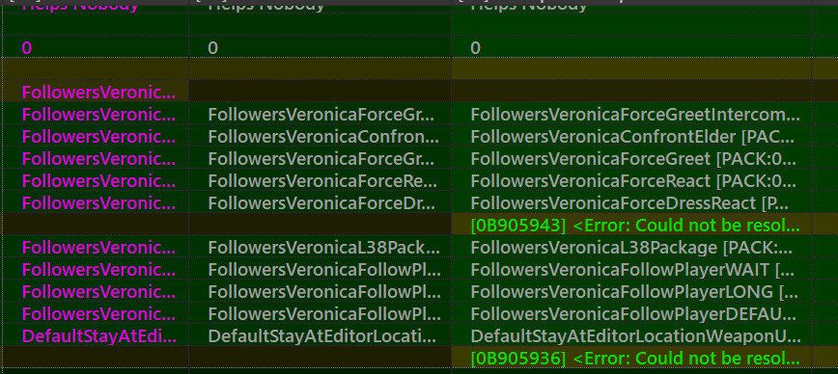Click the gray FollowersVeronicaConfron... cell
Image resolution: width=838 pixels, height=374 pixels.
click(321, 137)
